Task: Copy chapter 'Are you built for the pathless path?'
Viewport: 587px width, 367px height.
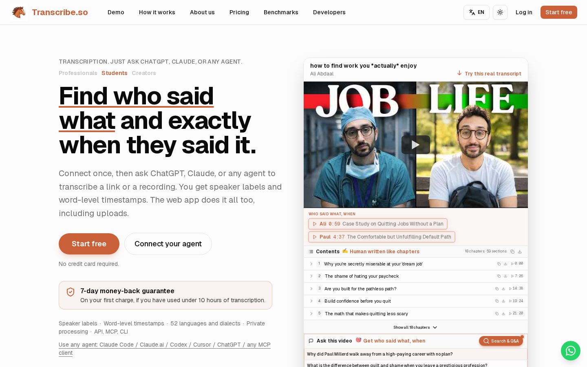Action: (497, 289)
